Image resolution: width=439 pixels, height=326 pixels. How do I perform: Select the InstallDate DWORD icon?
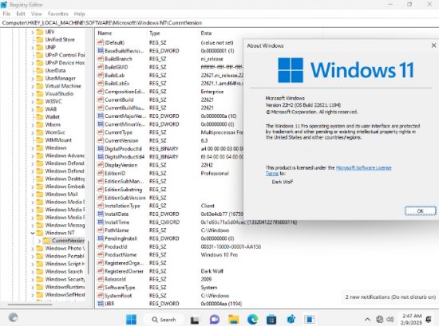[101, 214]
